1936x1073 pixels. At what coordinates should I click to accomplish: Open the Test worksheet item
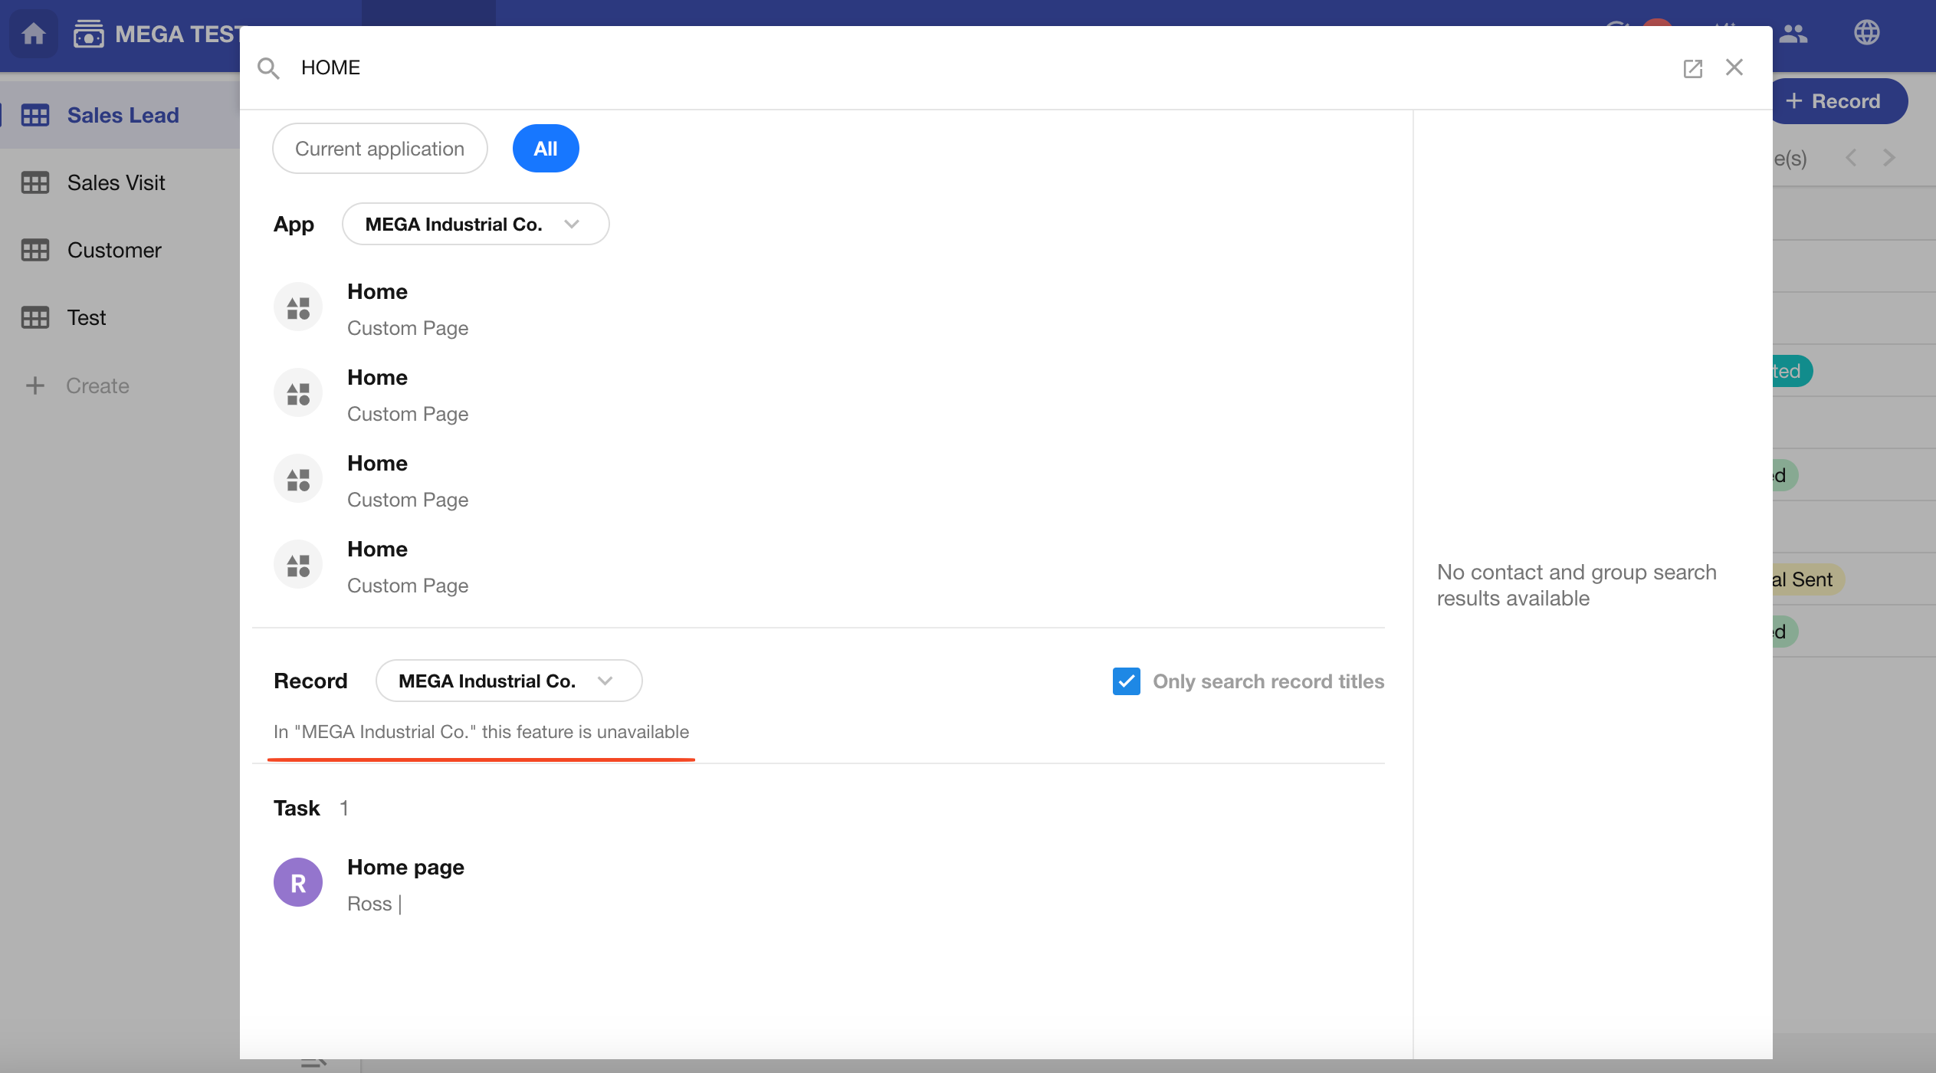tap(86, 317)
